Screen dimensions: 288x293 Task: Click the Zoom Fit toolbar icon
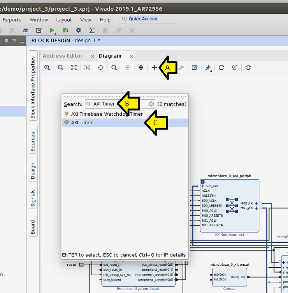pyautogui.click(x=74, y=67)
